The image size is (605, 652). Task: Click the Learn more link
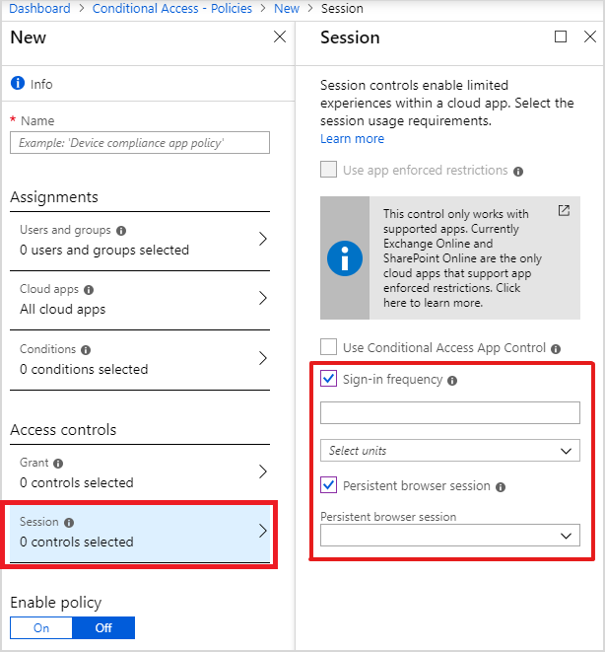coord(352,139)
